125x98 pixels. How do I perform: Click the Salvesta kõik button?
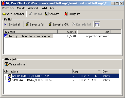coord(59,24)
